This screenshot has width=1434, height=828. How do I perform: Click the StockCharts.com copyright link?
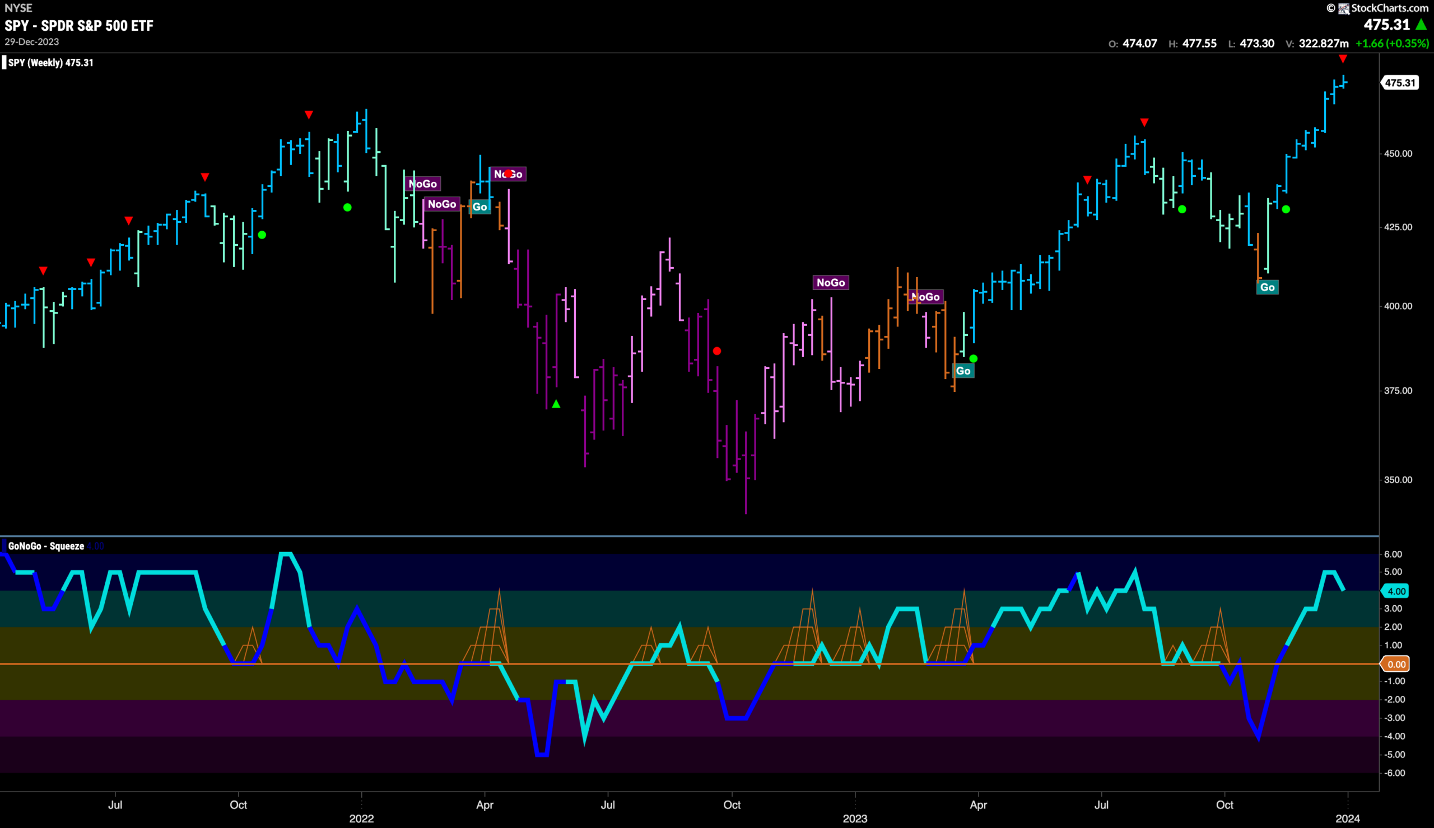1376,8
